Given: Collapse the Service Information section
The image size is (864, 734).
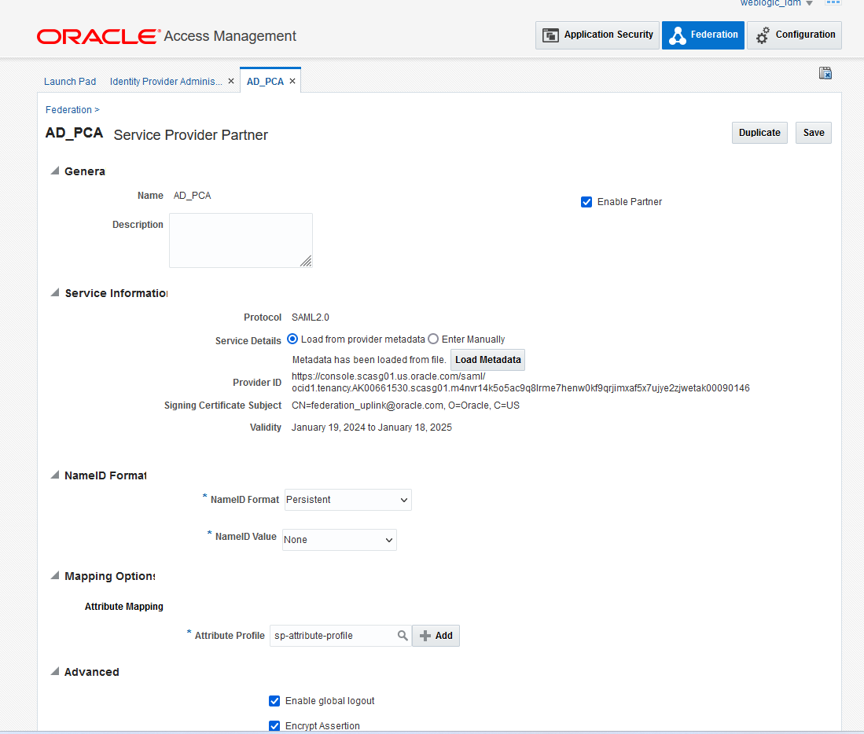Looking at the screenshot, I should pyautogui.click(x=54, y=292).
